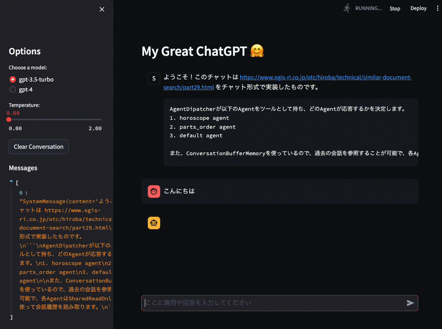This screenshot has width=442, height=329.
Task: Open the Deploy button
Action: pyautogui.click(x=418, y=9)
